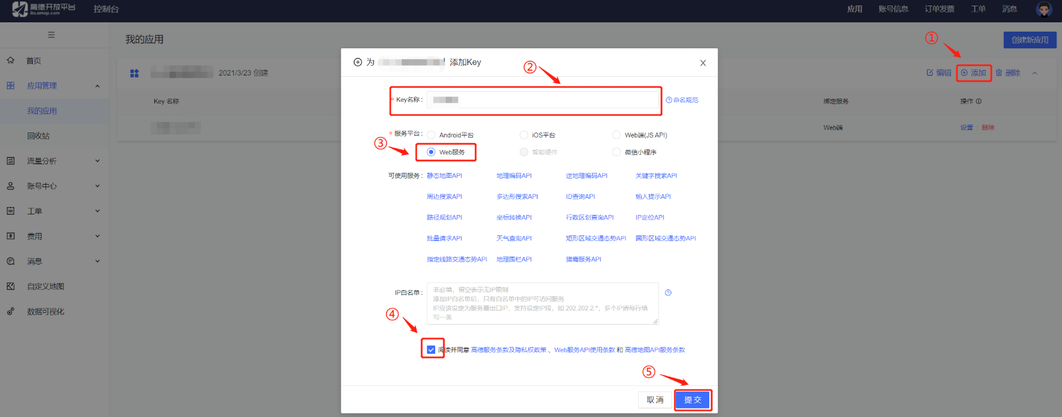Close the 添加Key dialog
This screenshot has height=417, width=1062.
(x=703, y=63)
